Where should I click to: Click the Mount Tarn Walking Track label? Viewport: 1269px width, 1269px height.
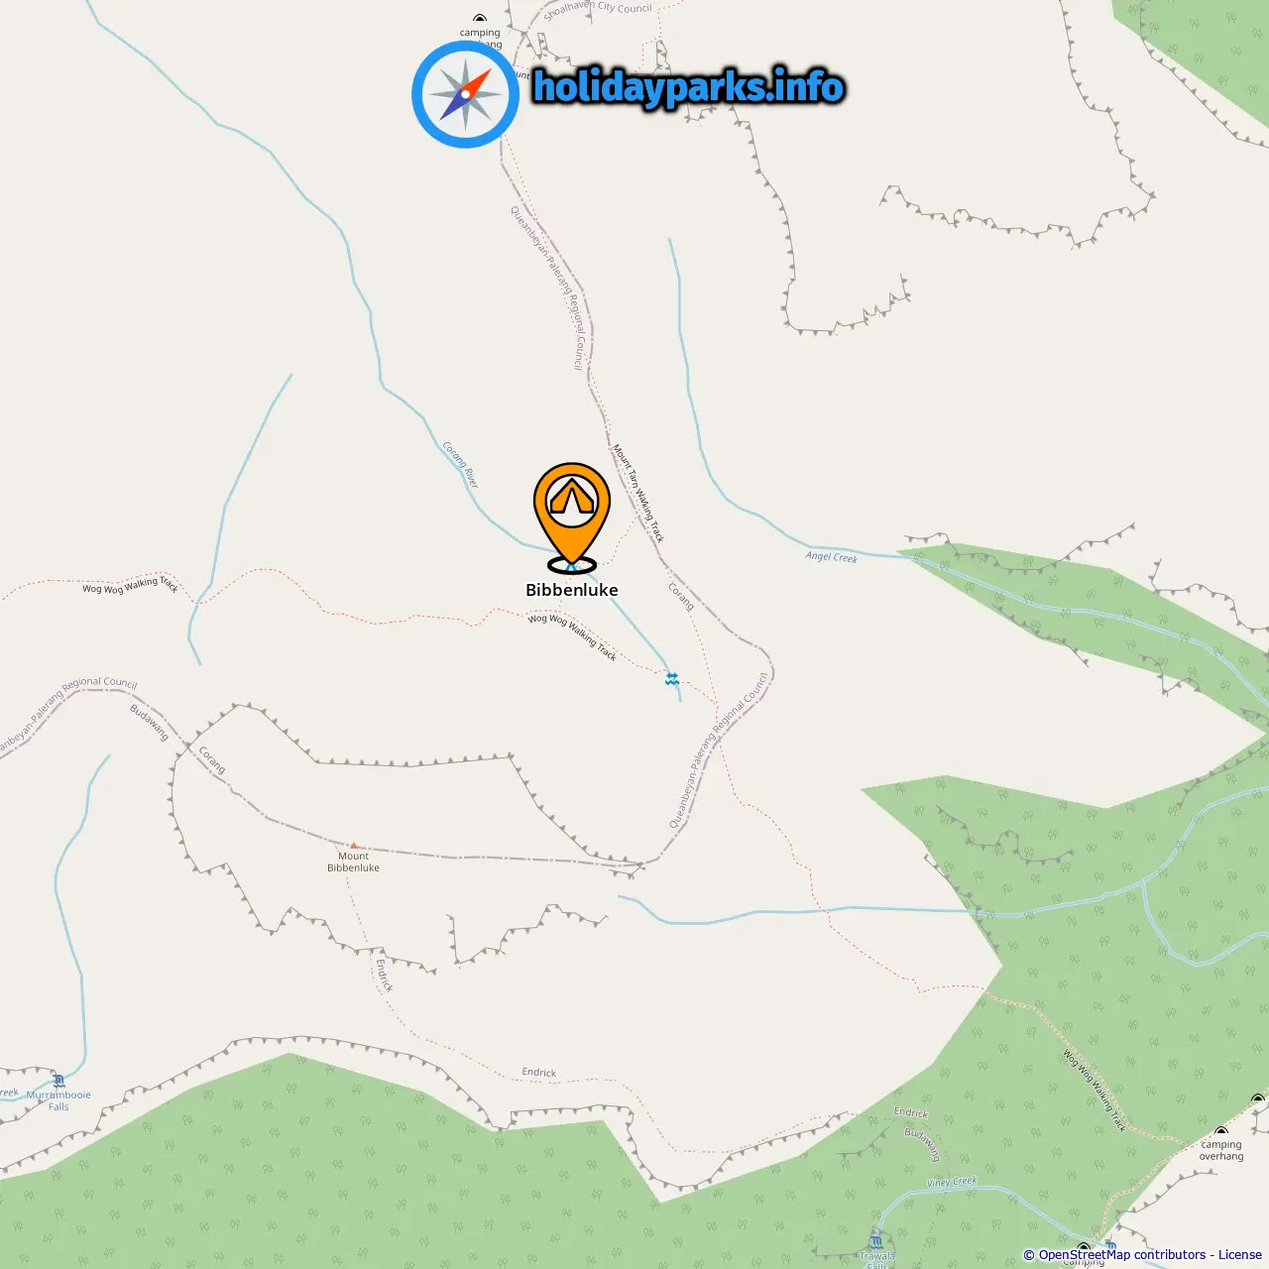pyautogui.click(x=637, y=493)
